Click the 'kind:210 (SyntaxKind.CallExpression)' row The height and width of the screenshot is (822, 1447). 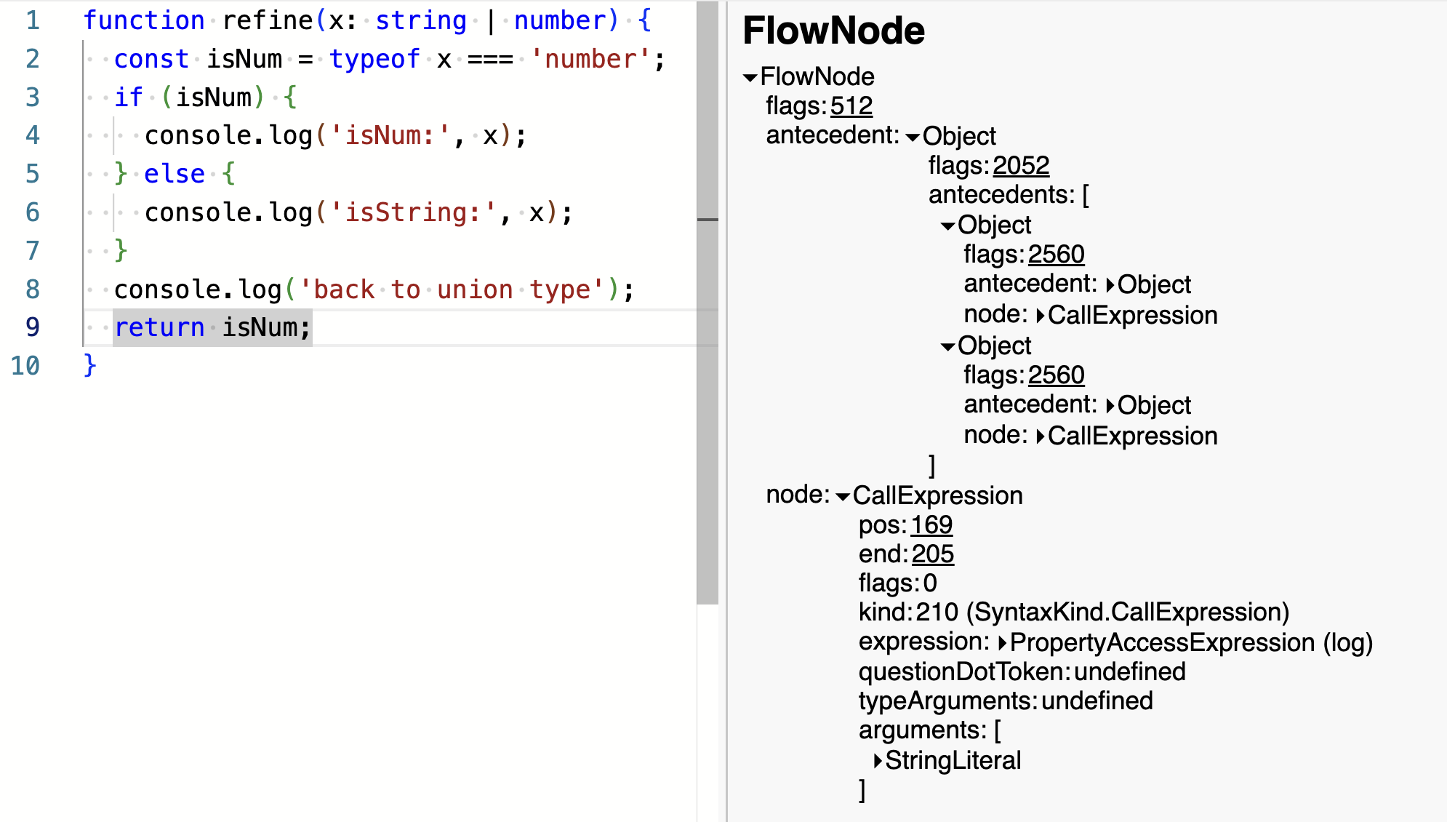[1074, 612]
